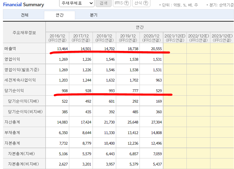Click the 매출액 value 14,501
234x169 pixels.
point(86,49)
